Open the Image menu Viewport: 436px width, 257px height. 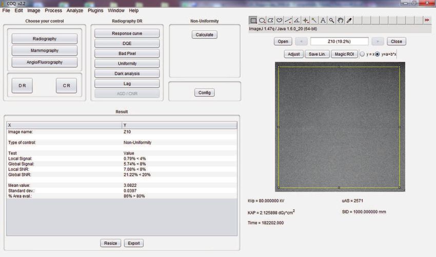(x=34, y=11)
